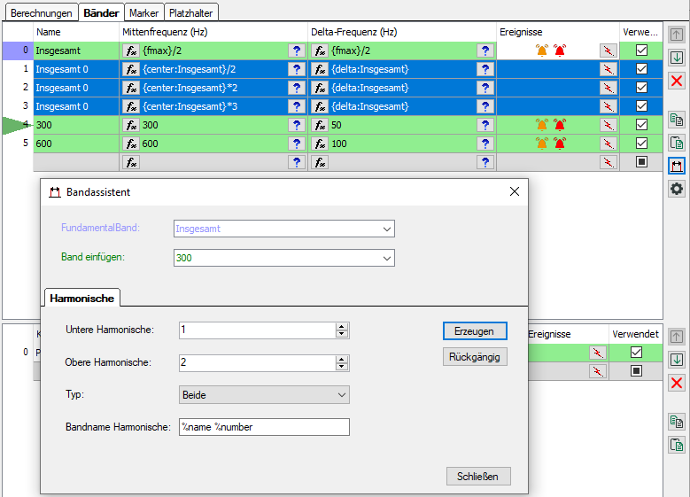This screenshot has width=690, height=497.
Task: Clear events in band row 300
Action: point(609,125)
